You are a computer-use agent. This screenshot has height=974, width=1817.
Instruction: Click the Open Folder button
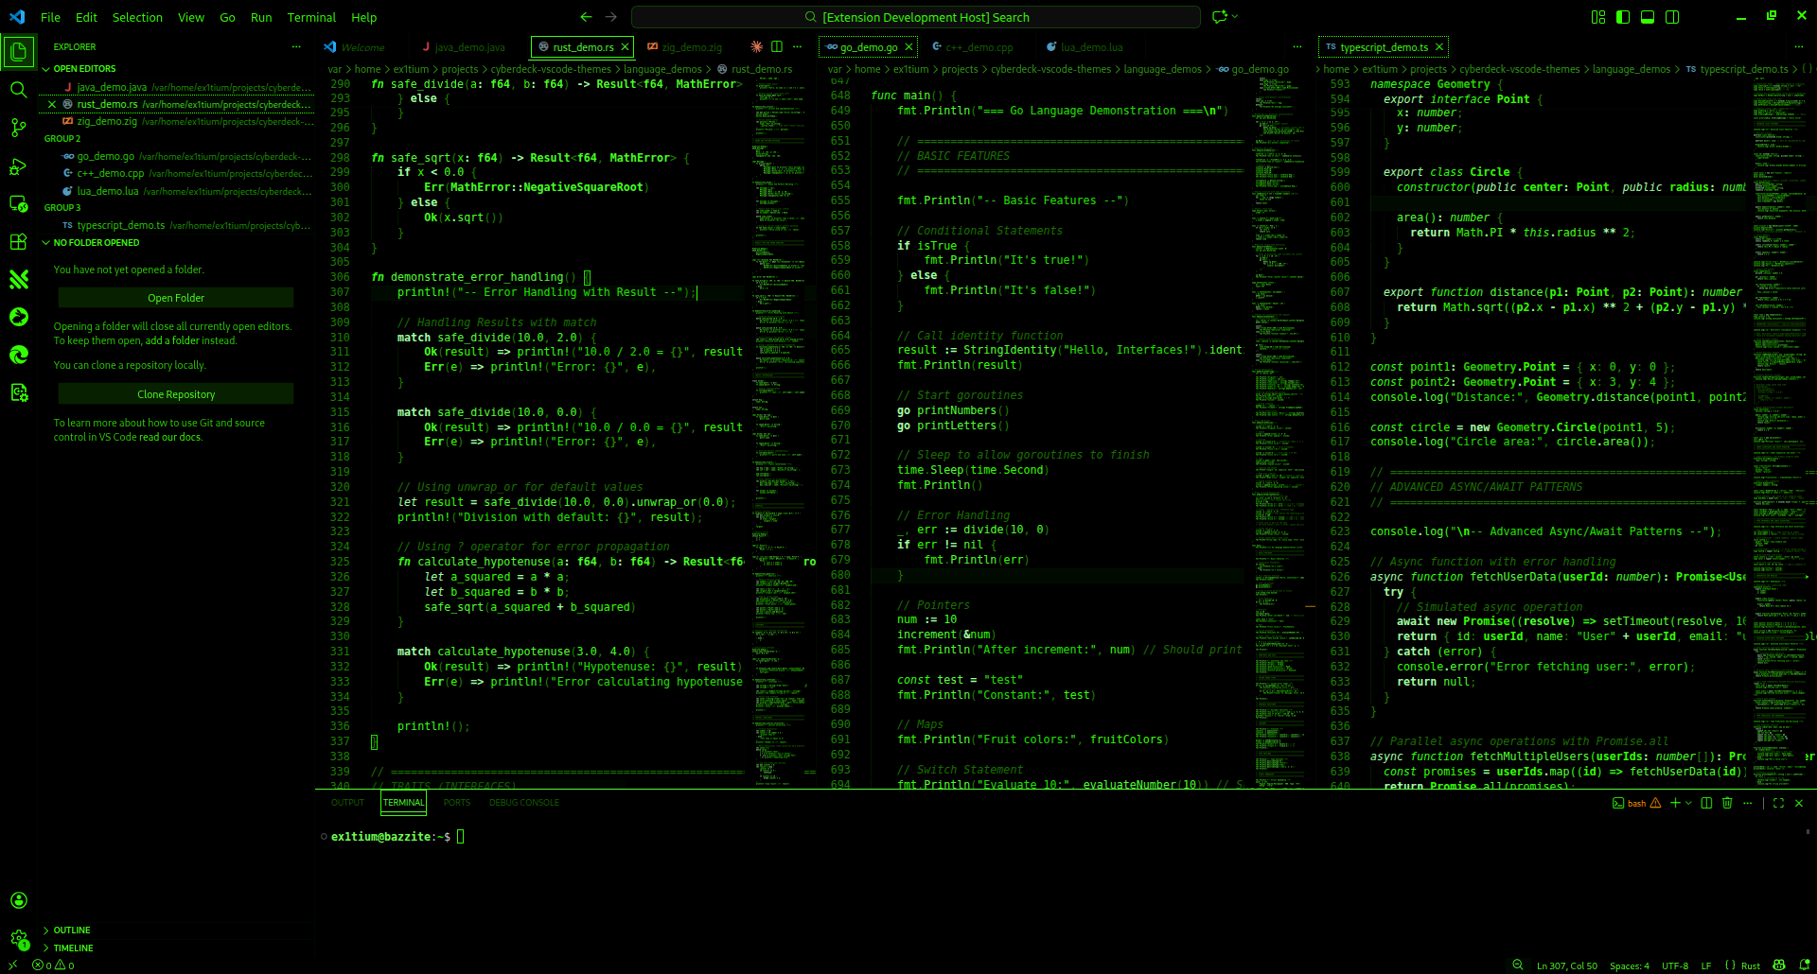(x=175, y=297)
